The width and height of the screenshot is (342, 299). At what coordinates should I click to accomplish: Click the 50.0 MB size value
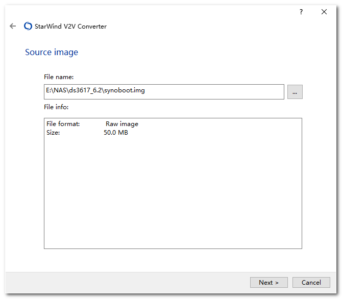[x=115, y=133]
